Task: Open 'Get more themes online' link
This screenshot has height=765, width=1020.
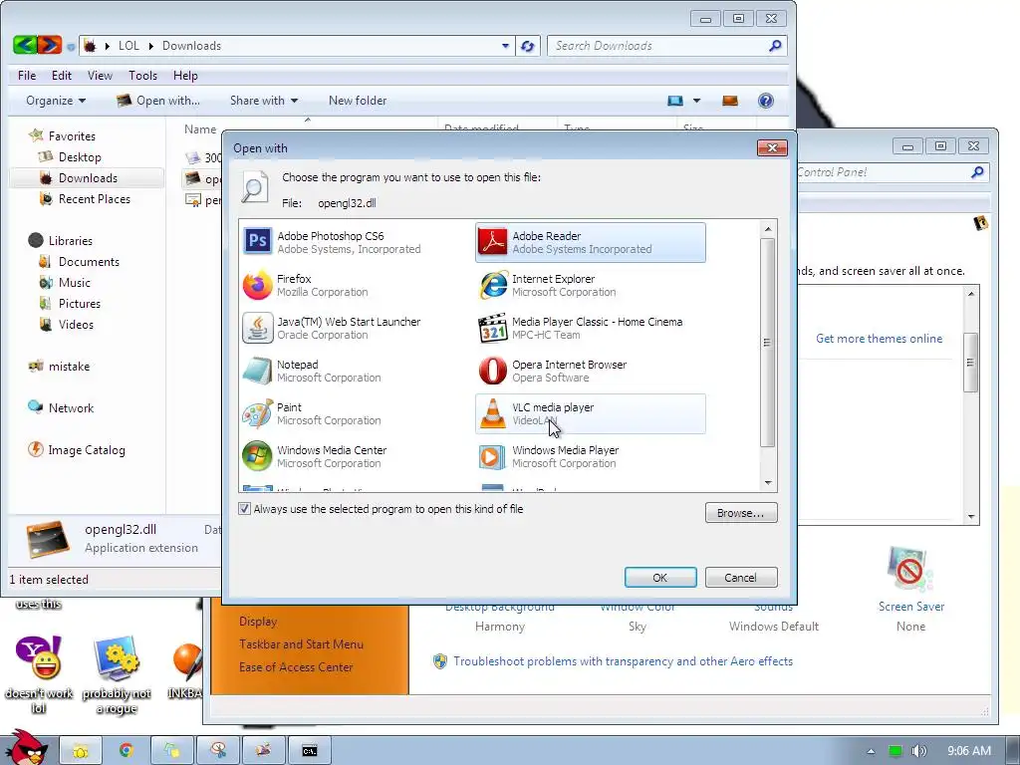Action: [879, 339]
